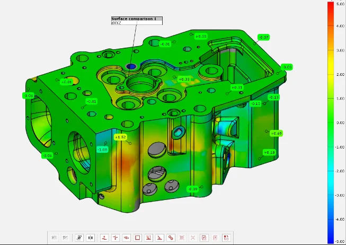This screenshot has width=346, height=245.
Task: Click the histogram-style icon next to square icon
Action: [x=149, y=238]
